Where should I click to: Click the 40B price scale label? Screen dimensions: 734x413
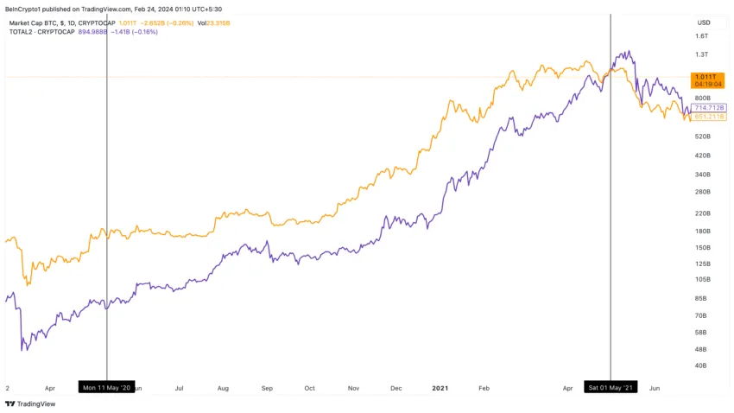tap(701, 365)
